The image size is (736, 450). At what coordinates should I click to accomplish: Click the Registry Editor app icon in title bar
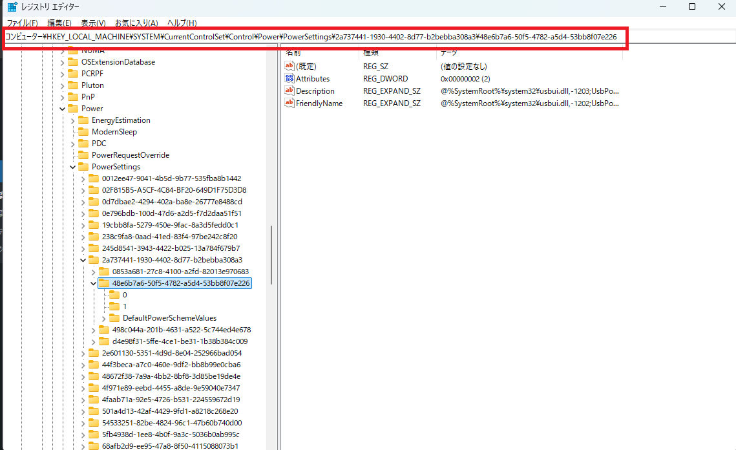tap(12, 7)
